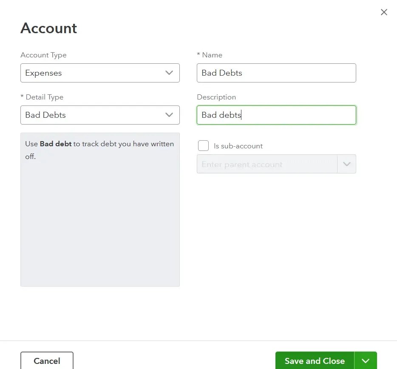
Task: Click the Bad debts text in Description
Action: 221,115
